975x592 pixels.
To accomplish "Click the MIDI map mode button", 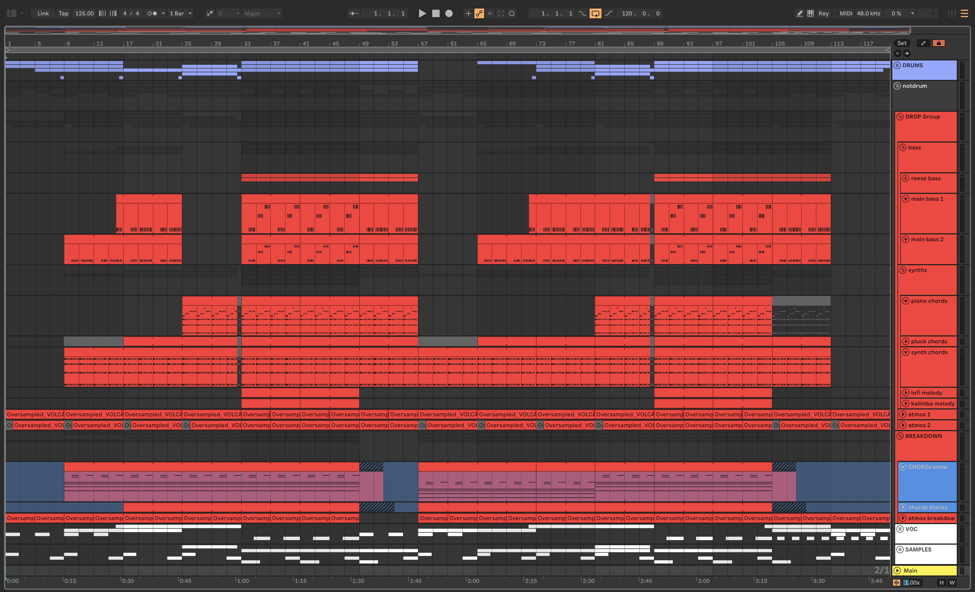I will point(846,13).
